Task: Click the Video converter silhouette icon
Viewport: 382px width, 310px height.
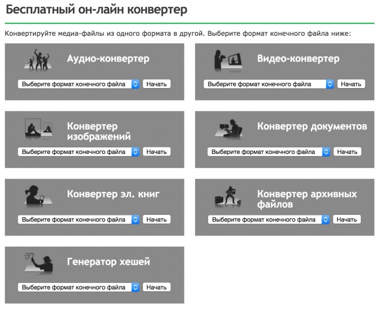Action: coord(229,61)
